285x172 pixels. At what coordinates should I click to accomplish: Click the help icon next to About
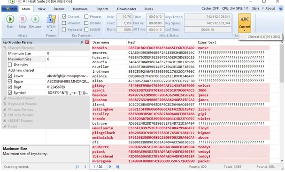pyautogui.click(x=281, y=8)
